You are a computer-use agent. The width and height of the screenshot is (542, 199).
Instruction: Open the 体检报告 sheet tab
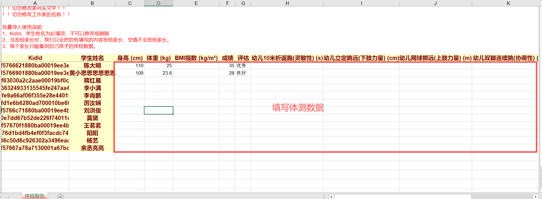pyautogui.click(x=35, y=196)
